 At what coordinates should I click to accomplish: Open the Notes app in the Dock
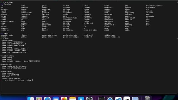pos(73,98)
